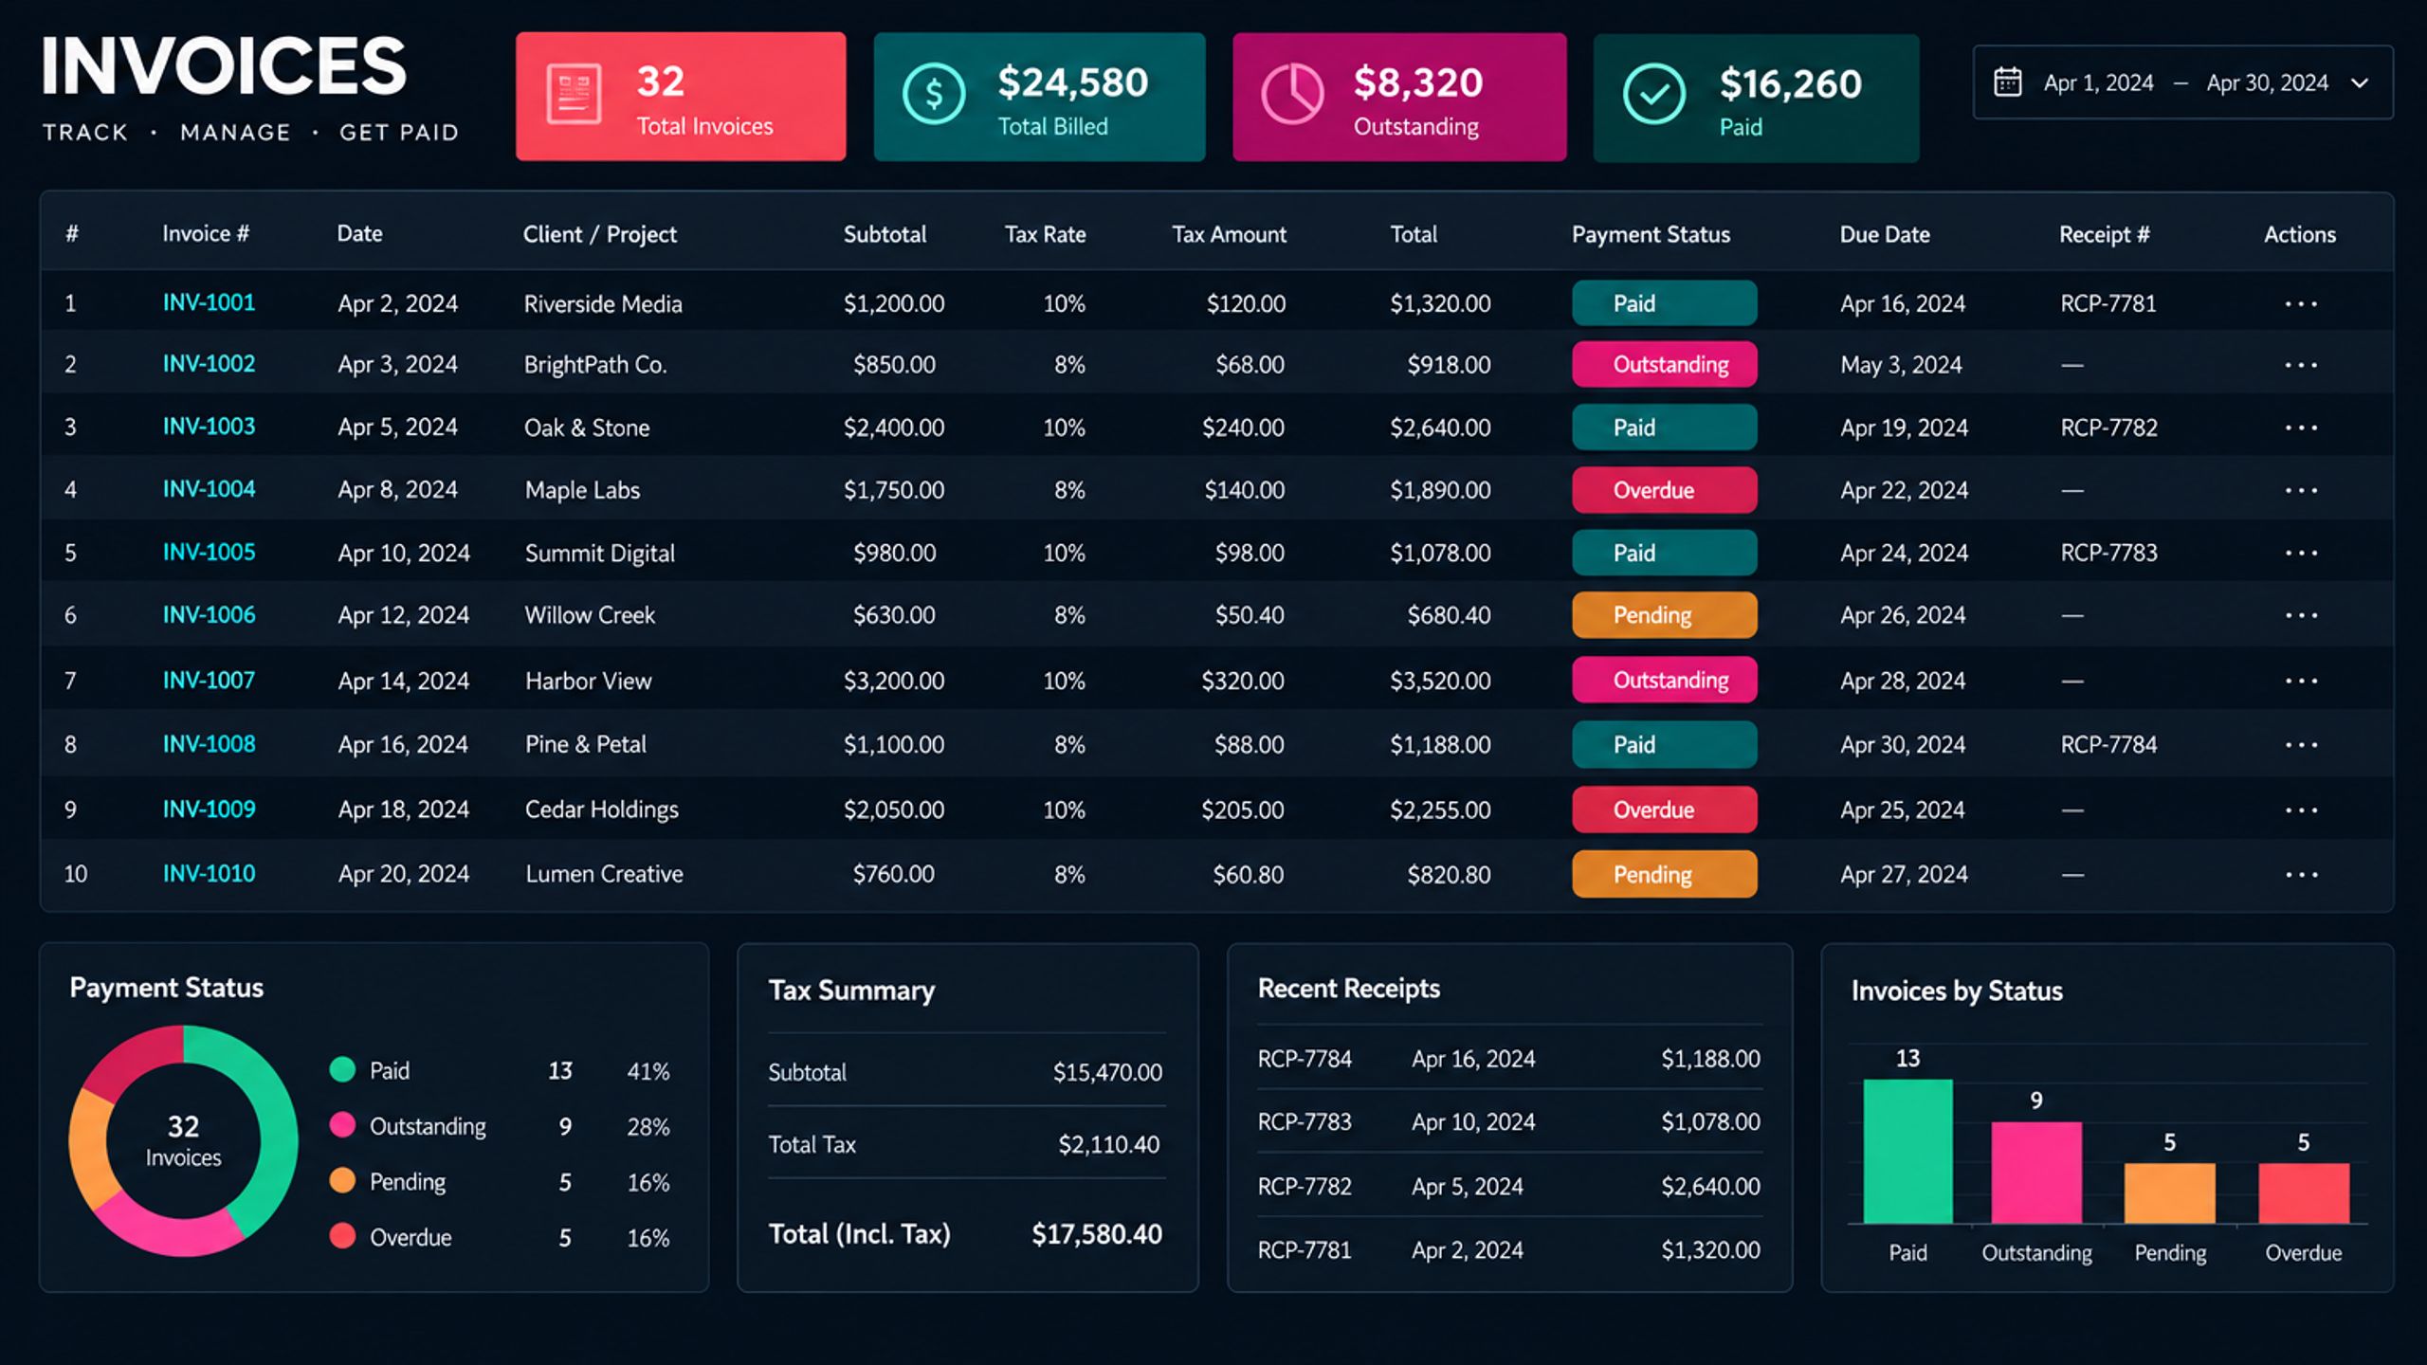Image resolution: width=2427 pixels, height=1365 pixels.
Task: Click the Outstanding badge for BrightPath Co.
Action: coord(1664,364)
